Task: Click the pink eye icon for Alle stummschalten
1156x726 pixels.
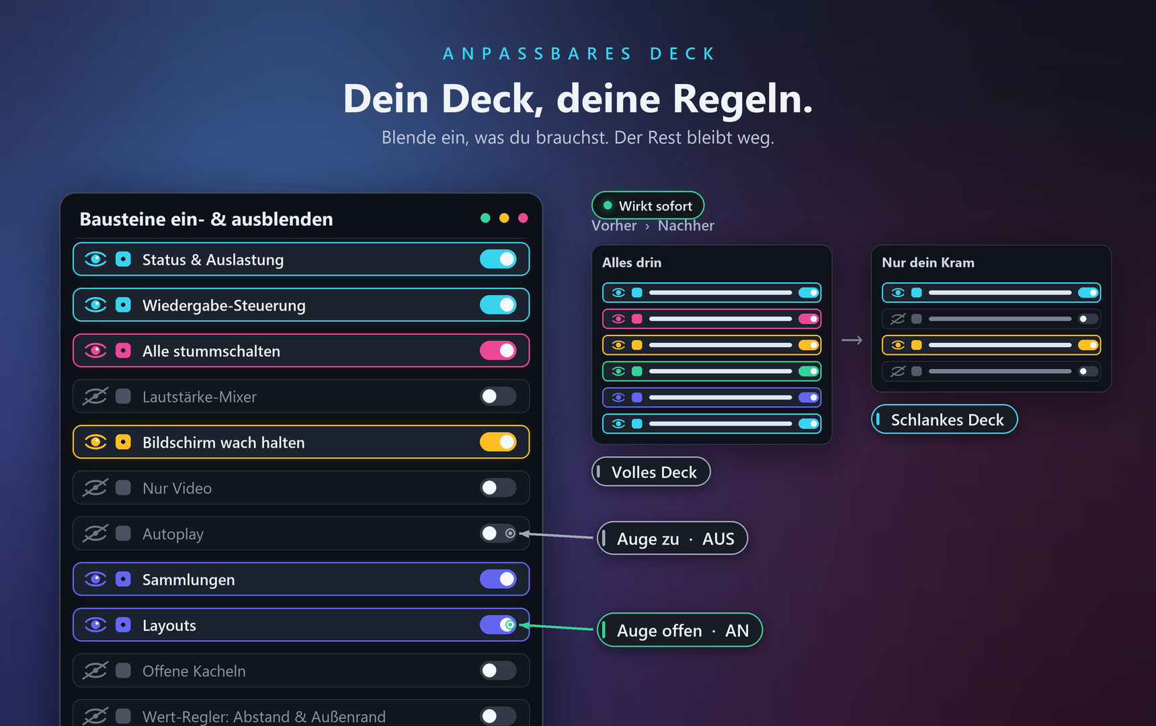Action: 95,351
